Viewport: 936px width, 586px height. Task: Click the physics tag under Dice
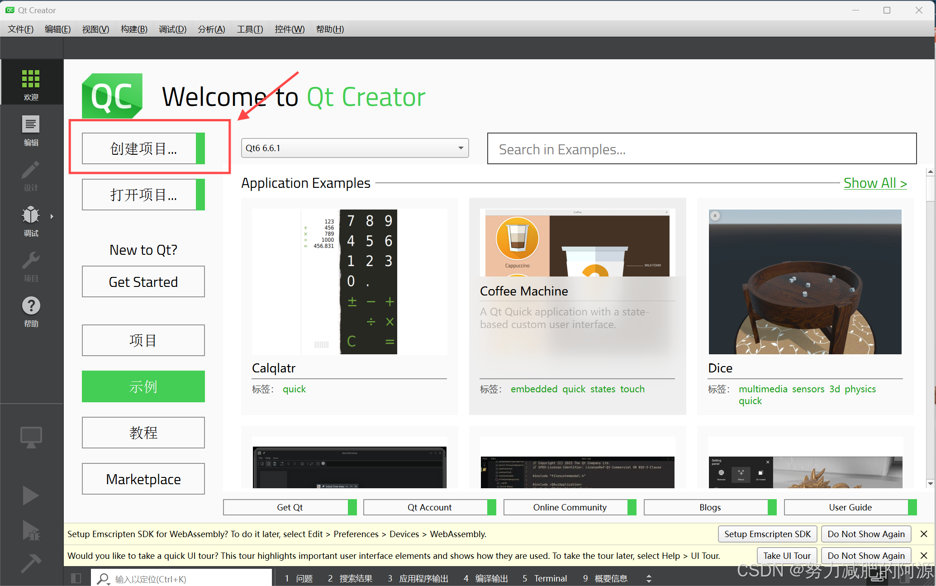(860, 389)
